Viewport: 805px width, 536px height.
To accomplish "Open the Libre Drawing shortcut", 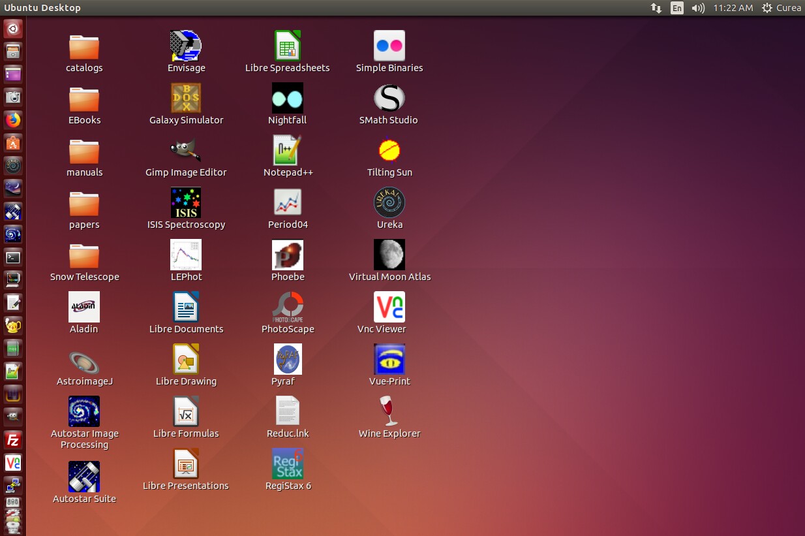I will click(186, 359).
